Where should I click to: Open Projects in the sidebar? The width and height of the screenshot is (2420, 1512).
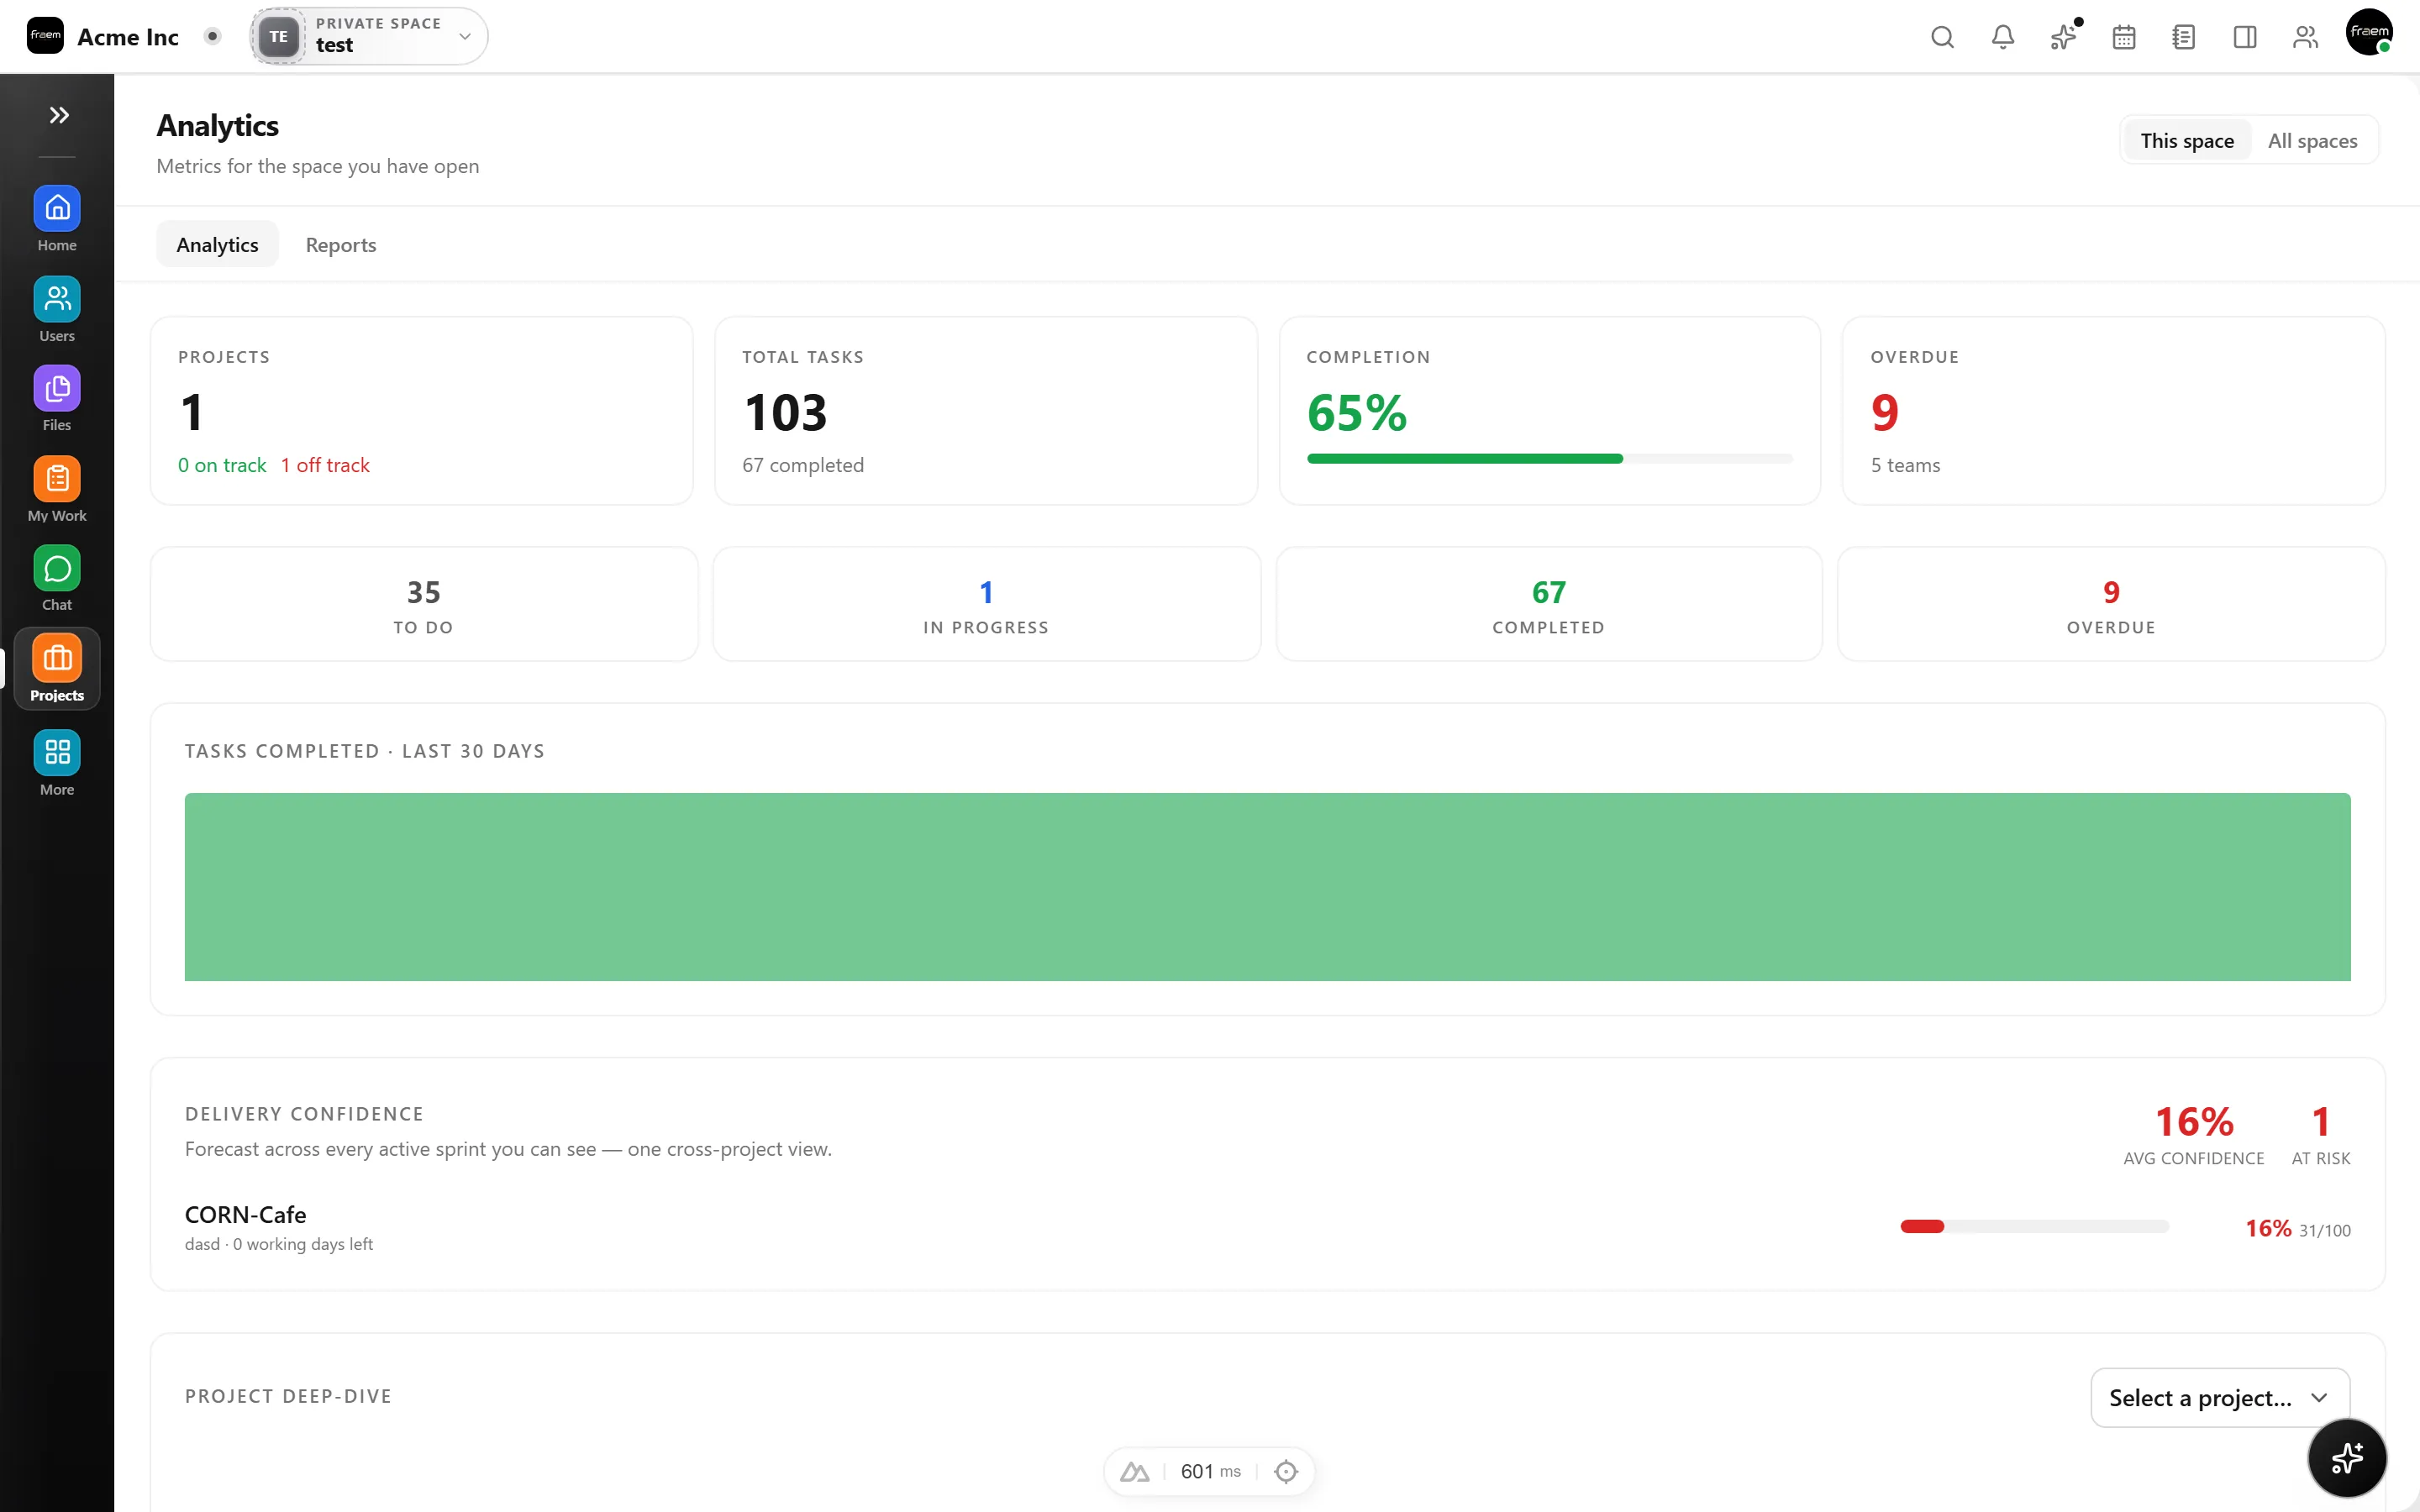pyautogui.click(x=57, y=669)
